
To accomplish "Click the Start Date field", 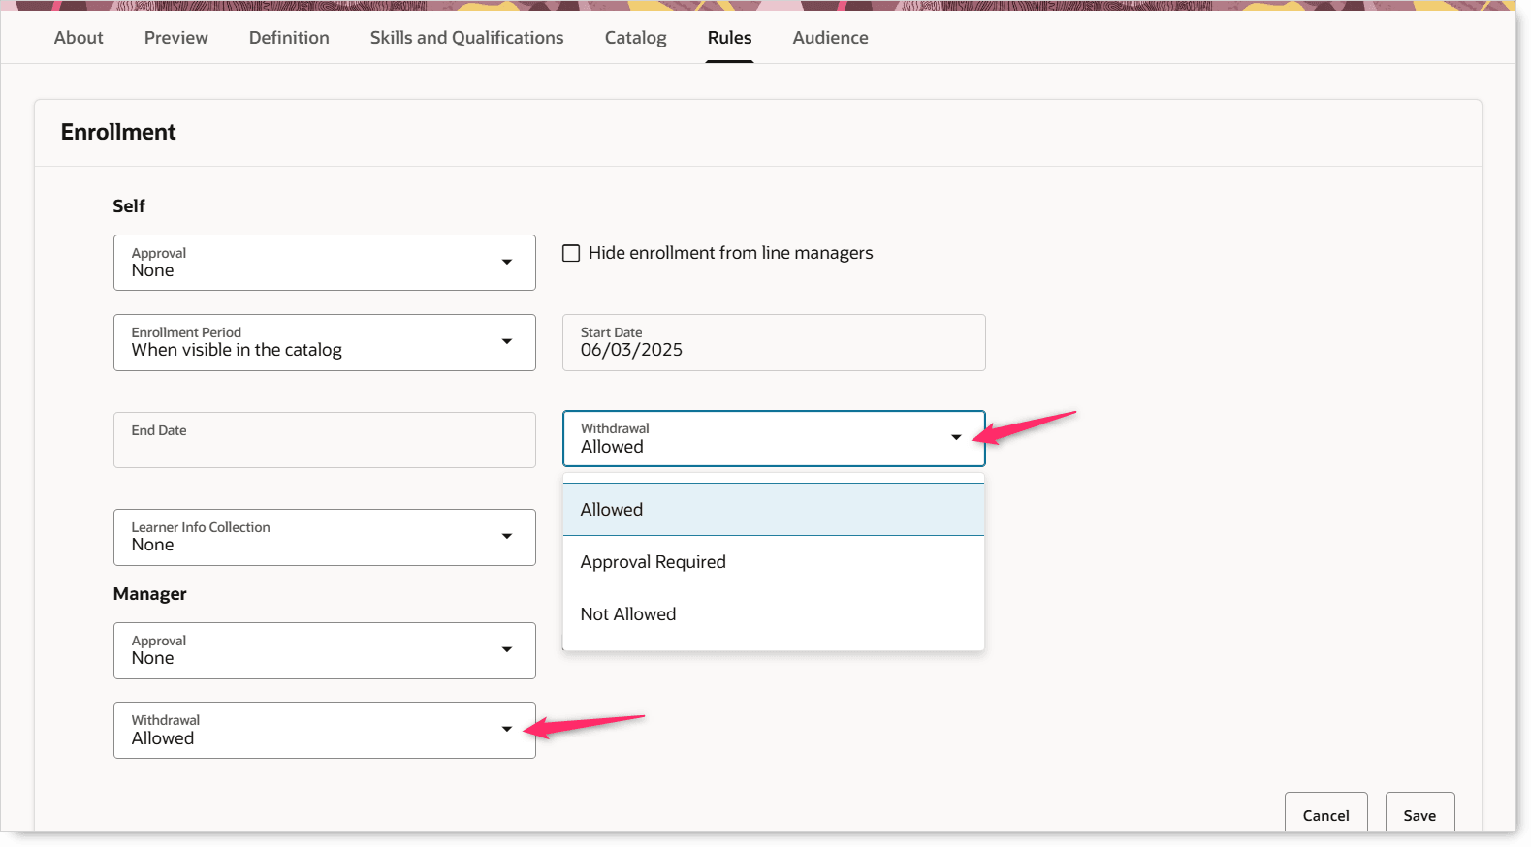I will [x=774, y=342].
